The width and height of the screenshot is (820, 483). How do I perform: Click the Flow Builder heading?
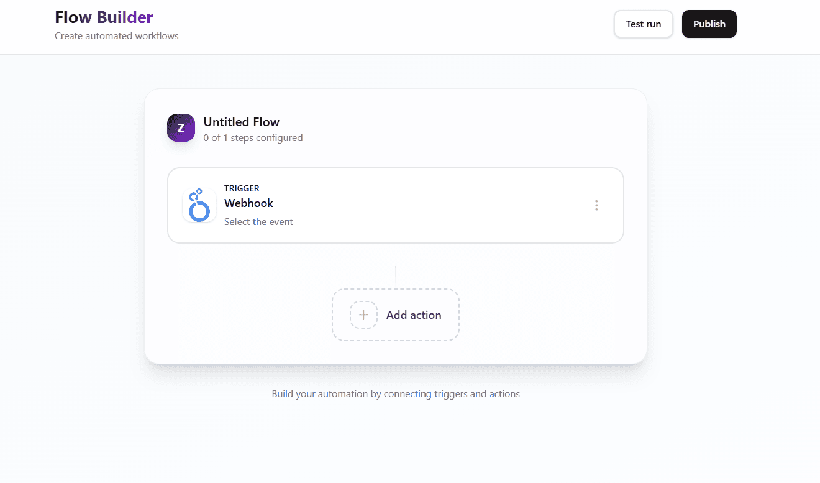pos(104,17)
